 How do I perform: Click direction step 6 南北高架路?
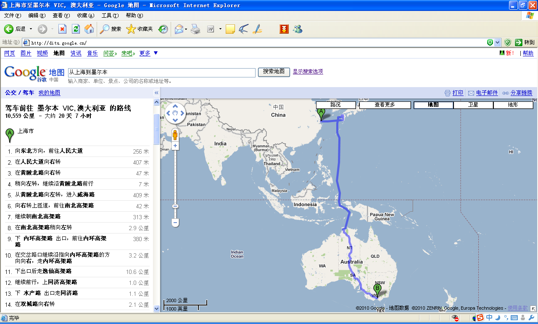[77, 206]
